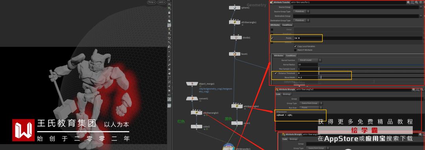This screenshot has width=425, height=150.
Task: Adjust the Blend Width slider
Action: (371, 78)
